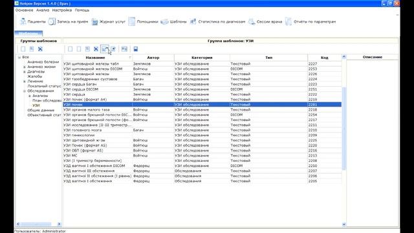Select the row УЗИ (I триместр беременности)
The height and width of the screenshot is (233, 414).
coord(202,161)
